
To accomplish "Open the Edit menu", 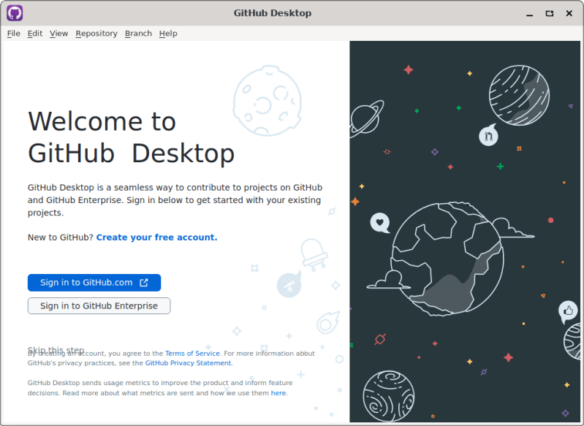I will tap(35, 34).
